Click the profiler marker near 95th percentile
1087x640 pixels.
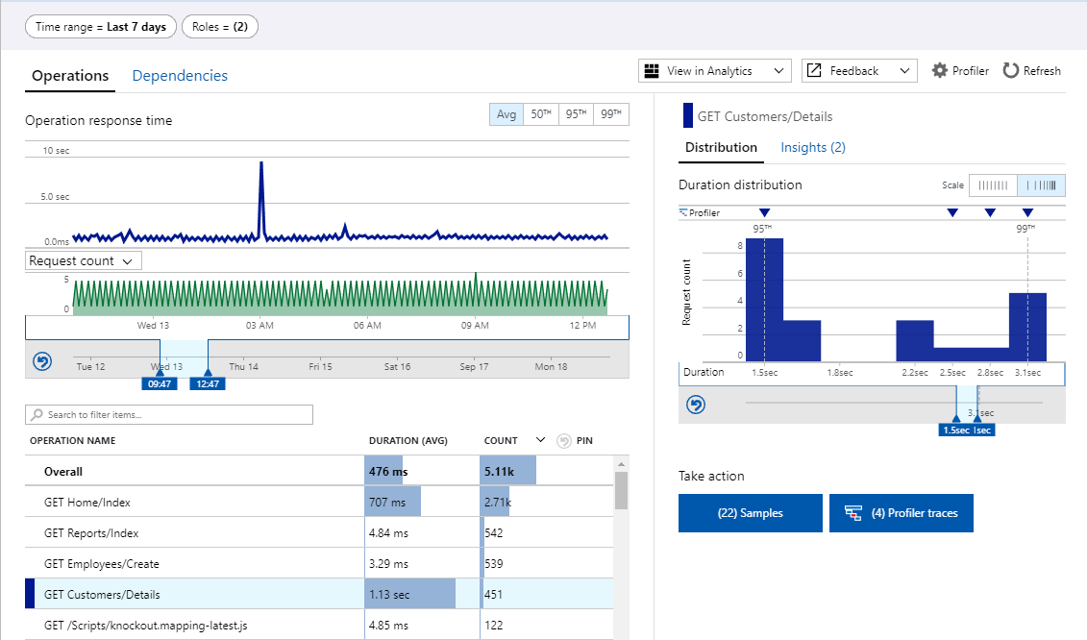765,213
